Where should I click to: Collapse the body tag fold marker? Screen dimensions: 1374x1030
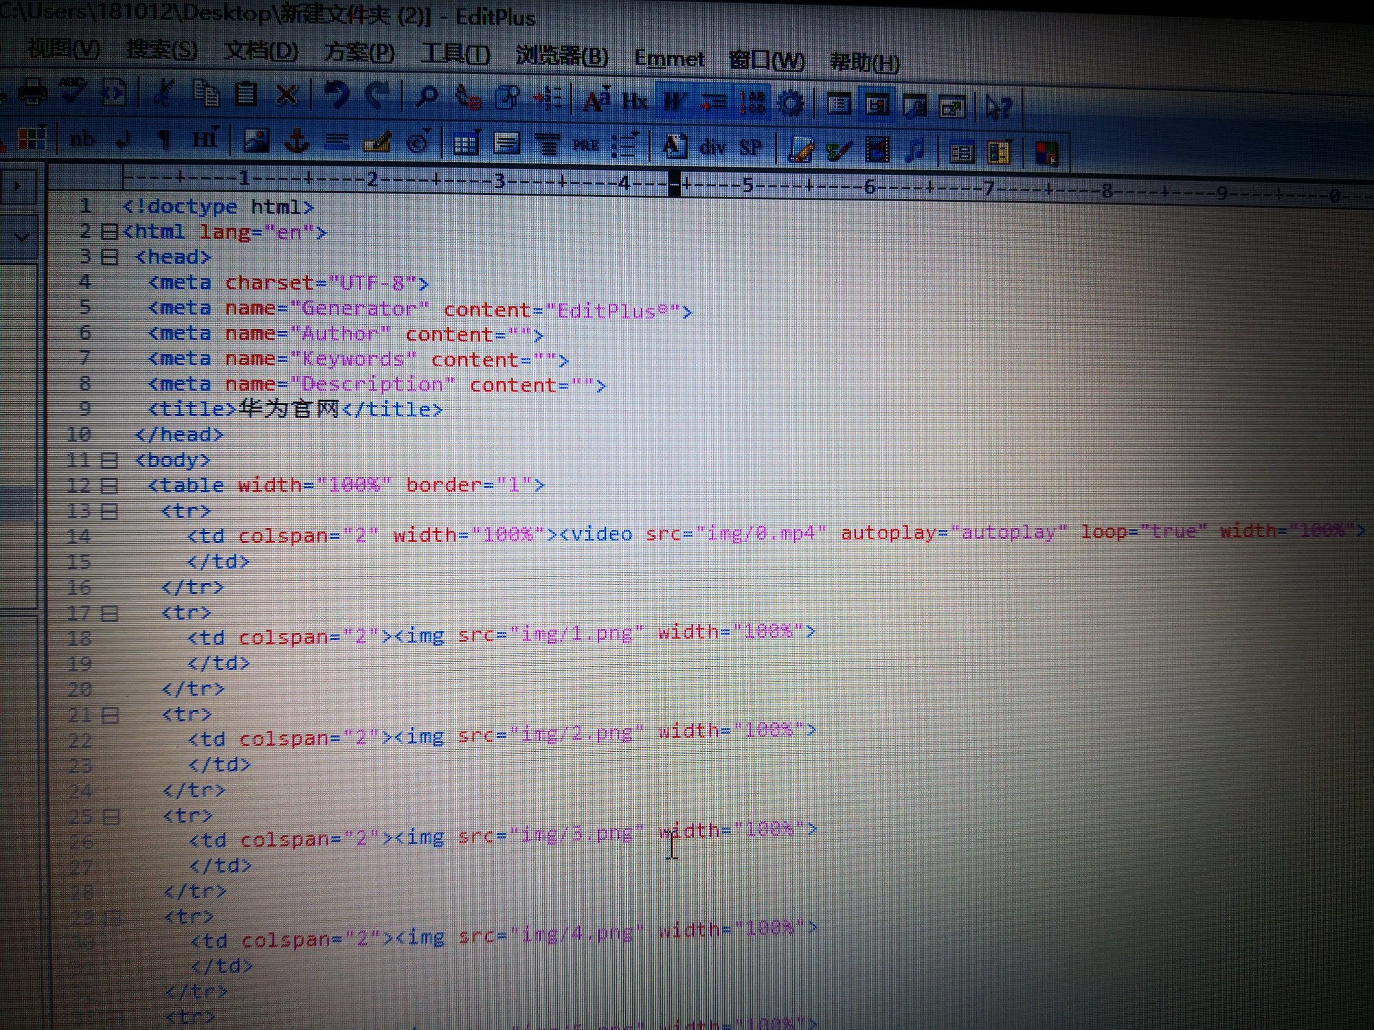109,460
